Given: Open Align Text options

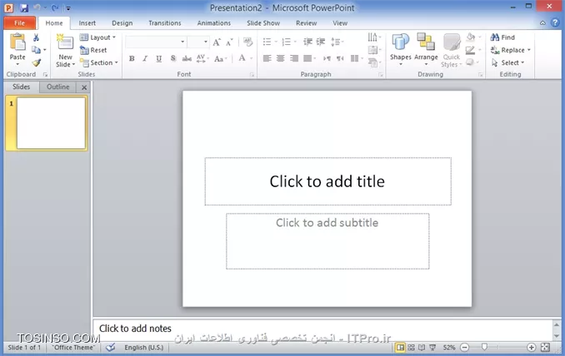Looking at the screenshot, I should pyautogui.click(x=374, y=50).
